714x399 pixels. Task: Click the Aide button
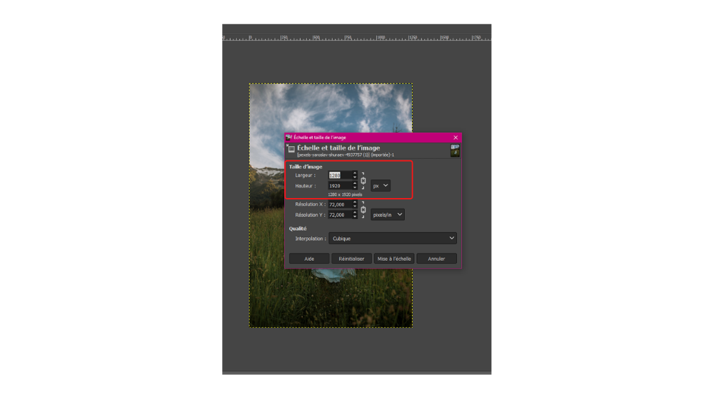(309, 259)
